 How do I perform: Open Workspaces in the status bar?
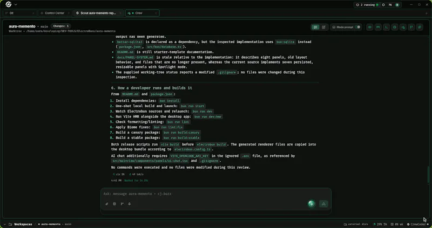point(21,224)
